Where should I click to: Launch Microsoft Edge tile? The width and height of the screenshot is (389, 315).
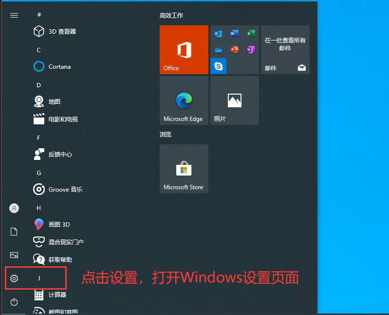pos(184,100)
